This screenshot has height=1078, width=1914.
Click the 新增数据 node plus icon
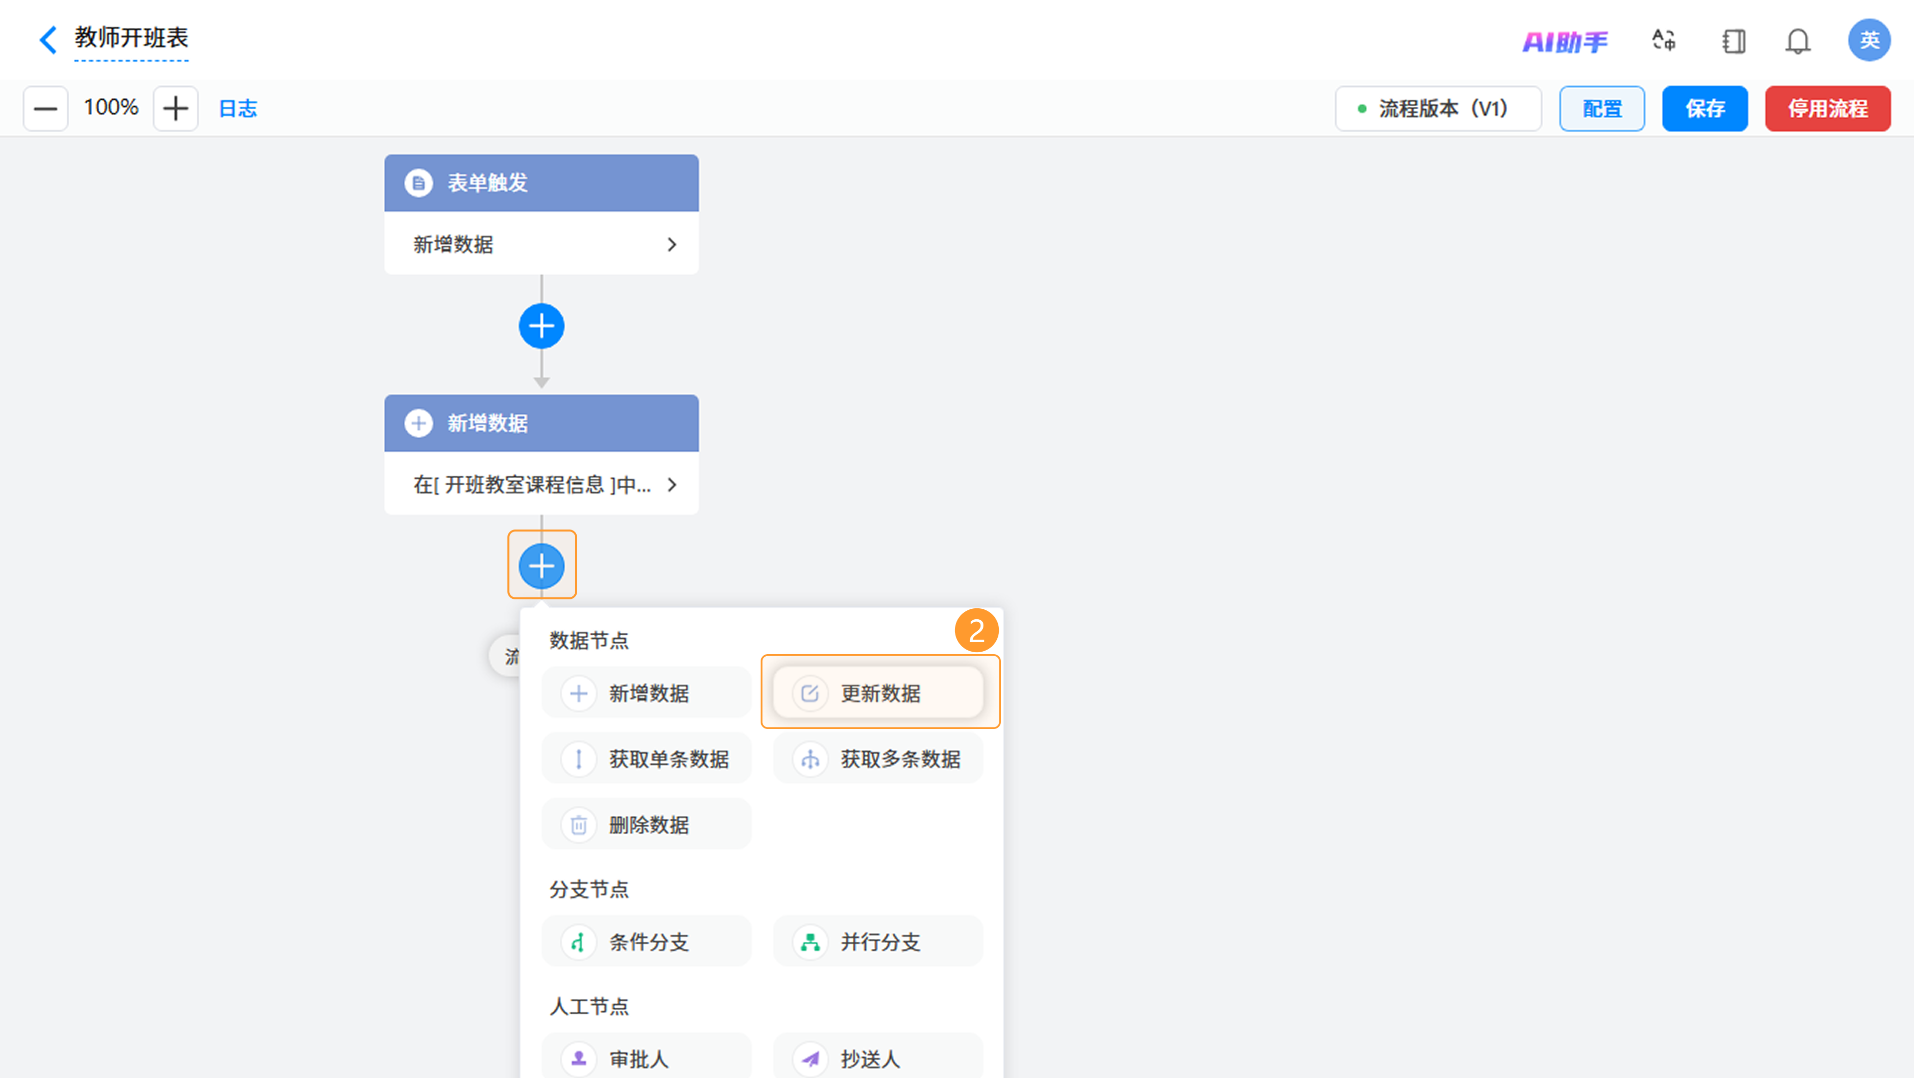coord(418,423)
